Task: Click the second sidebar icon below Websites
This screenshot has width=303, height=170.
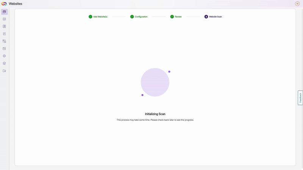Action: tap(4, 19)
